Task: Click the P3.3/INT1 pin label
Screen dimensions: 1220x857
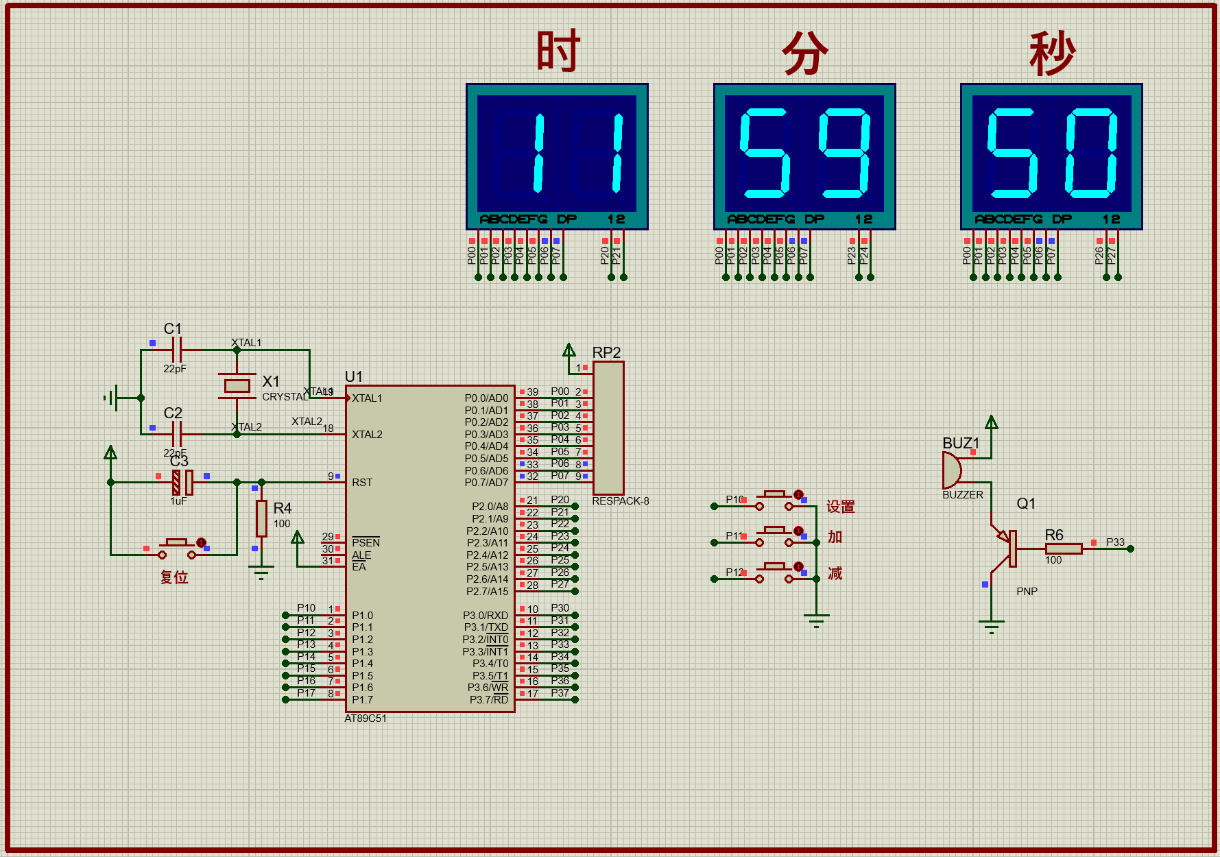Action: [486, 652]
